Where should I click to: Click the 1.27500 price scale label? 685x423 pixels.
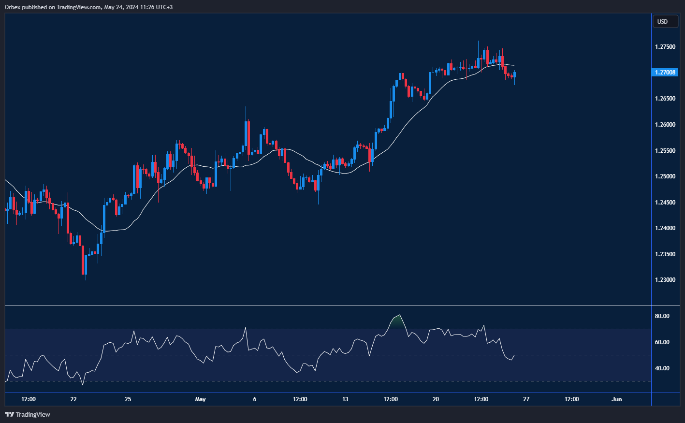665,47
